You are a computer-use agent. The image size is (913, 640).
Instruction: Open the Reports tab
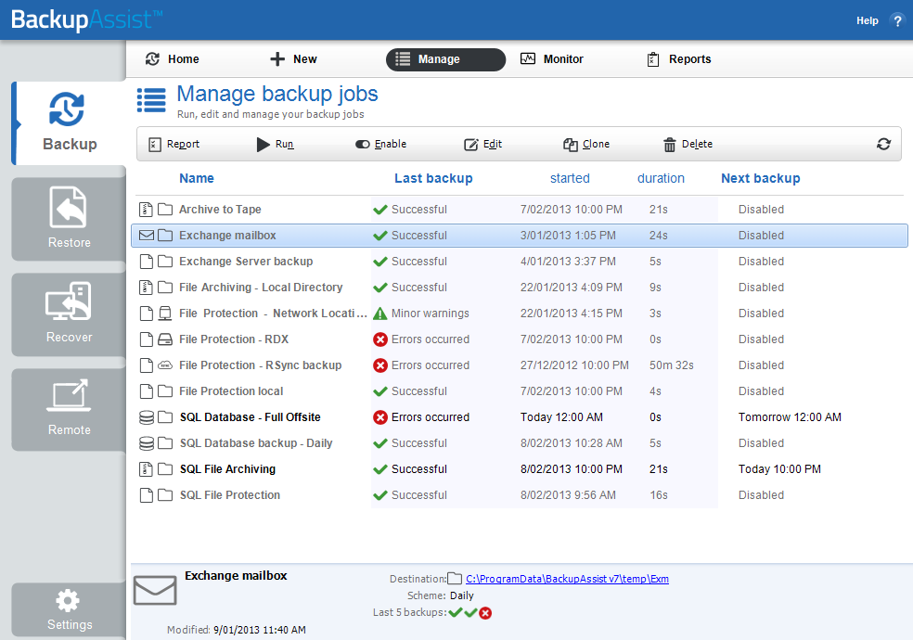click(x=679, y=59)
